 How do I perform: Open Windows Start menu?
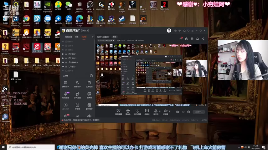pyautogui.click(x=3, y=147)
